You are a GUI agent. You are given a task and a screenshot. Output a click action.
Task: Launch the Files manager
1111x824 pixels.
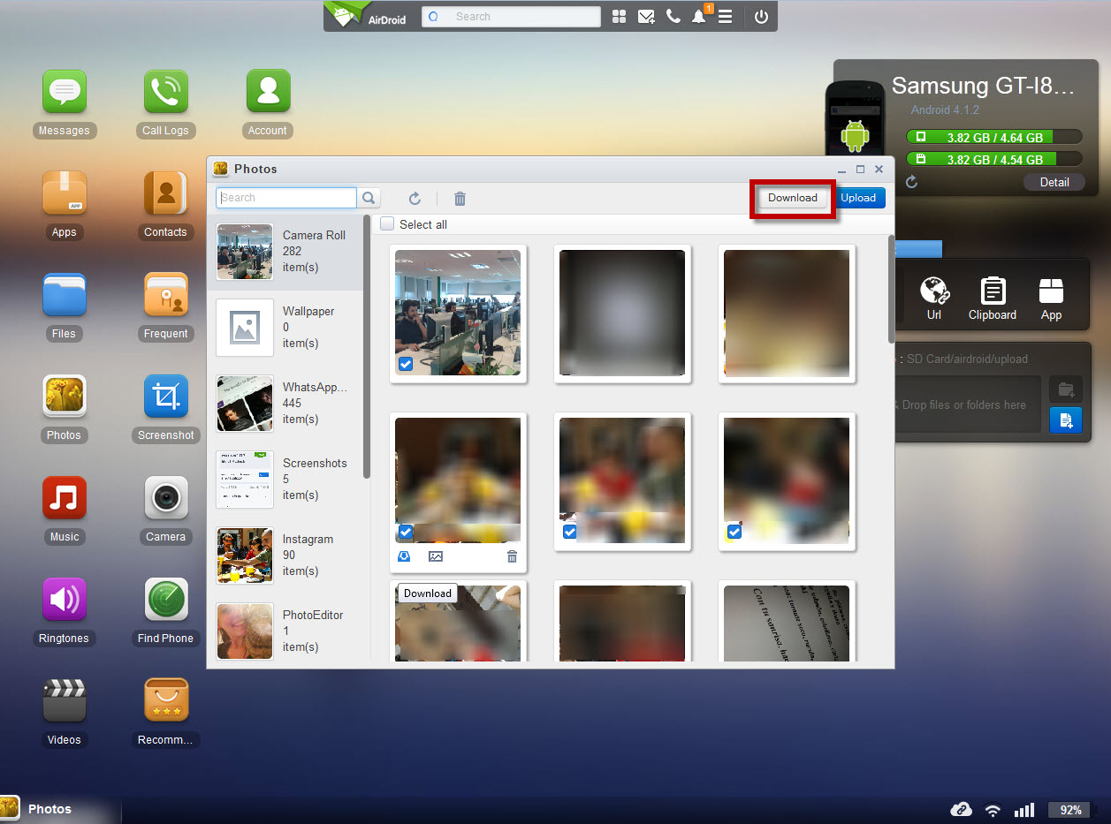click(64, 294)
